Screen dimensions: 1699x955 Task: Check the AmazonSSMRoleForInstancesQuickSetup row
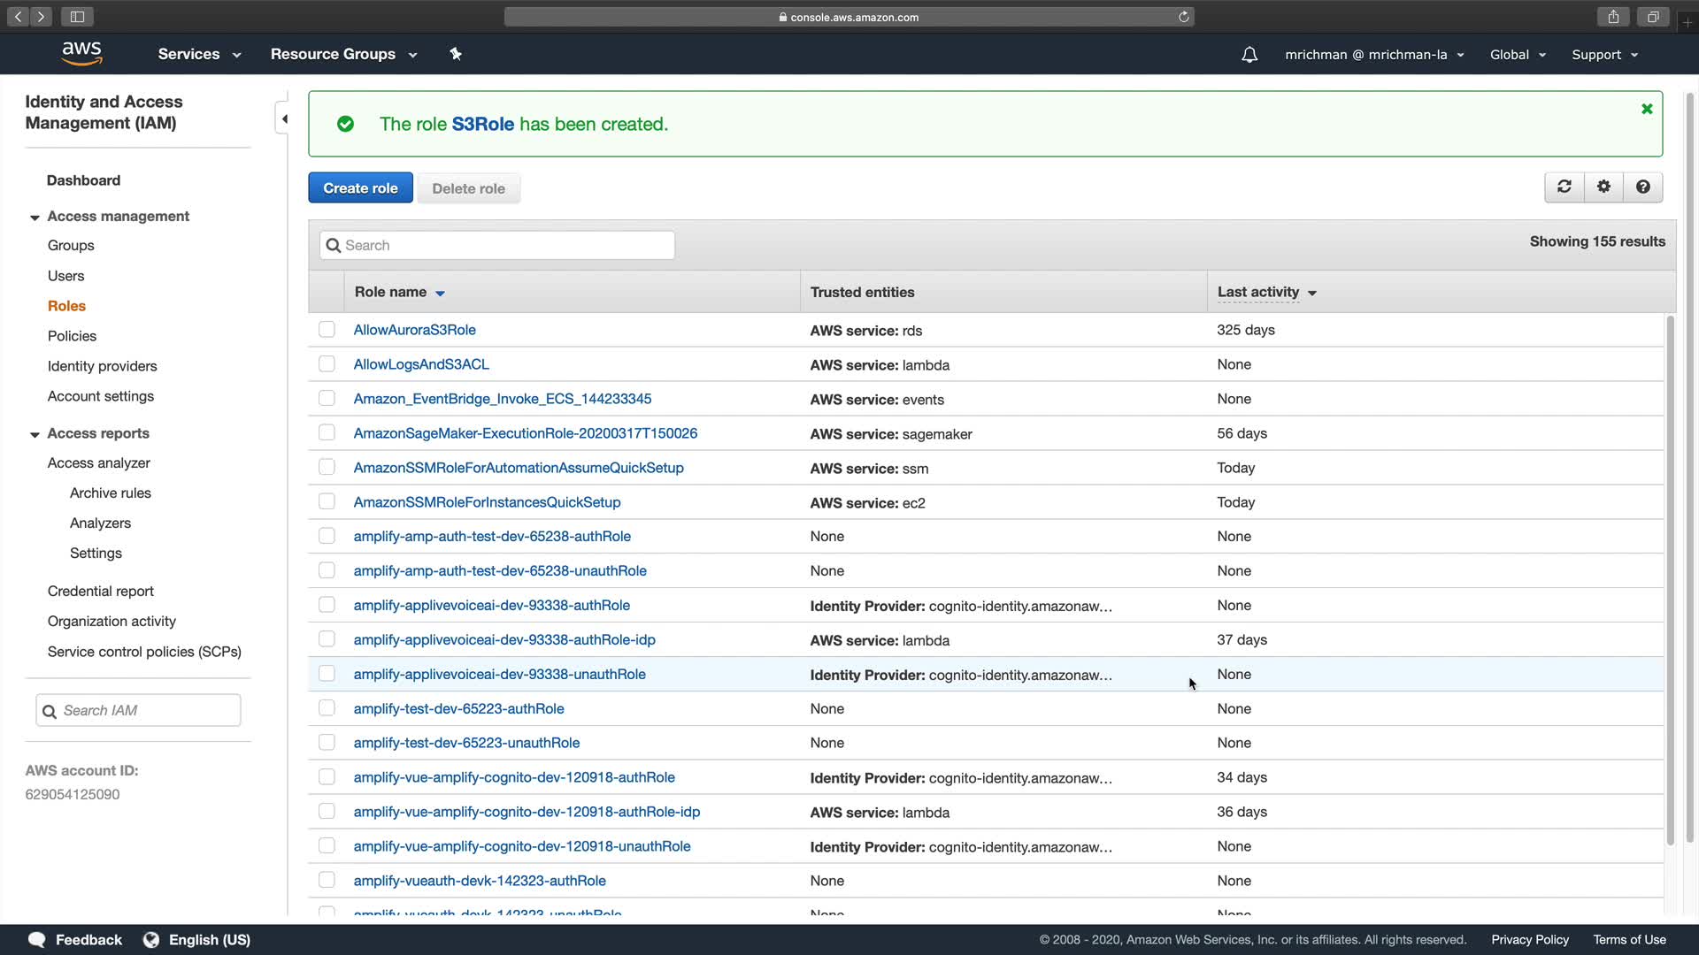327,501
